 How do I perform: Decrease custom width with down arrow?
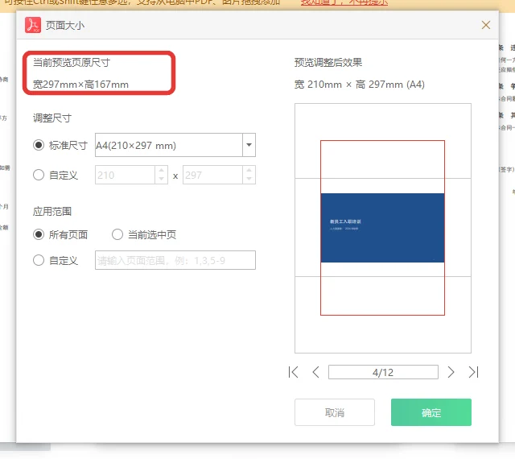coord(161,180)
